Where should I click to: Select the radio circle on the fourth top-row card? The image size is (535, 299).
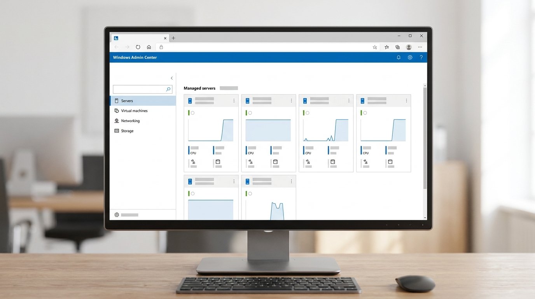[365, 113]
